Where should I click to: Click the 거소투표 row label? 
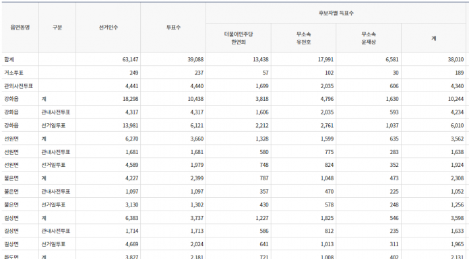13,73
